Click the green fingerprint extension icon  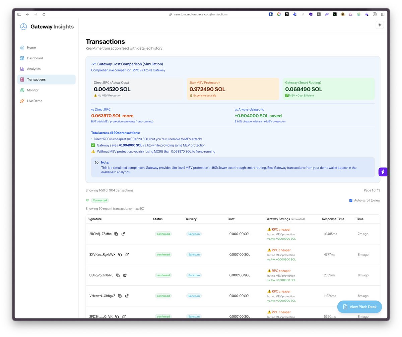(x=359, y=14)
